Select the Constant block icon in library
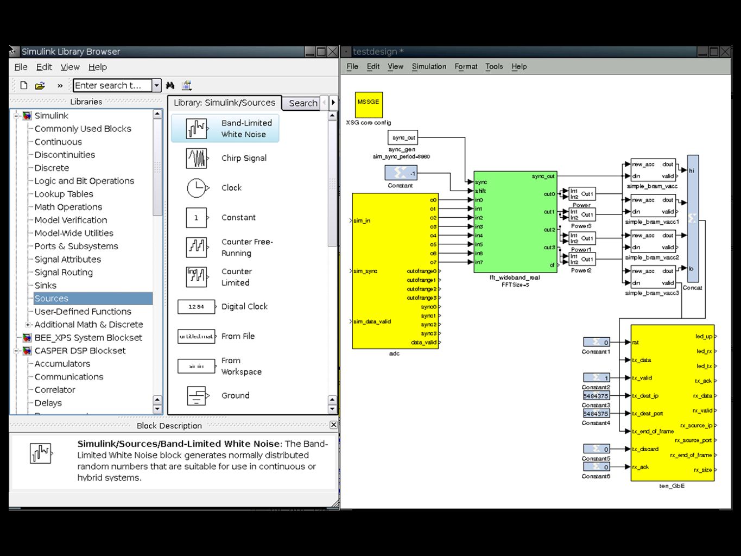This screenshot has width=741, height=556. pos(197,218)
